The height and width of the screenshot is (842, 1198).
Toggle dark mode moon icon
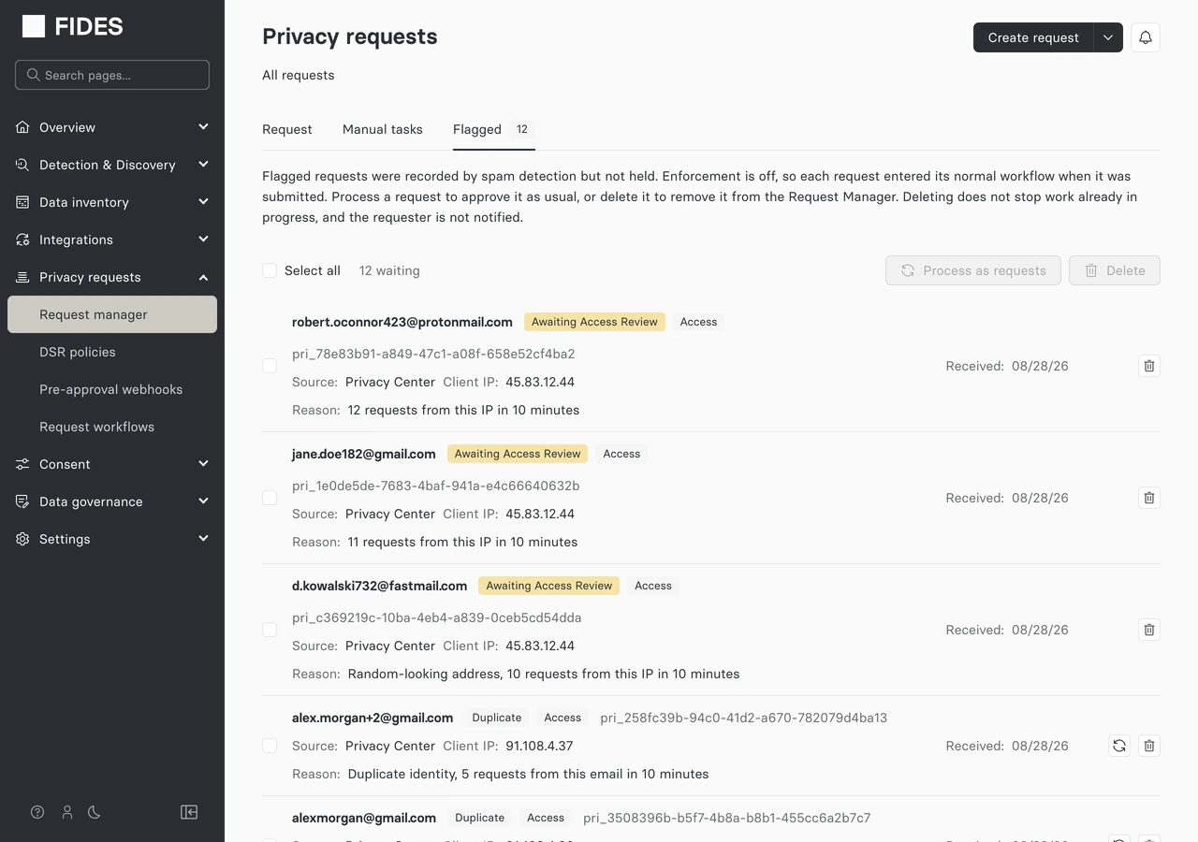94,812
